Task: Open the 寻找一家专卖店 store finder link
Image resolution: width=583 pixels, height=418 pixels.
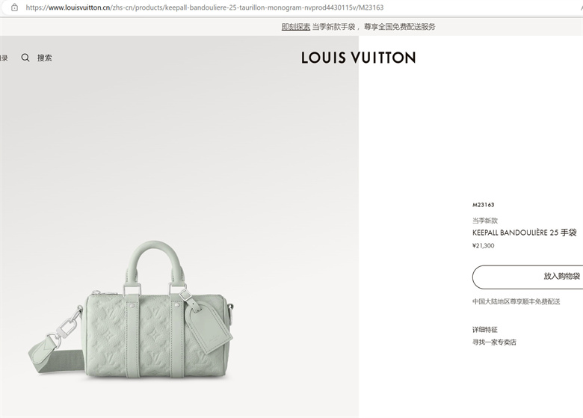Action: [494, 342]
